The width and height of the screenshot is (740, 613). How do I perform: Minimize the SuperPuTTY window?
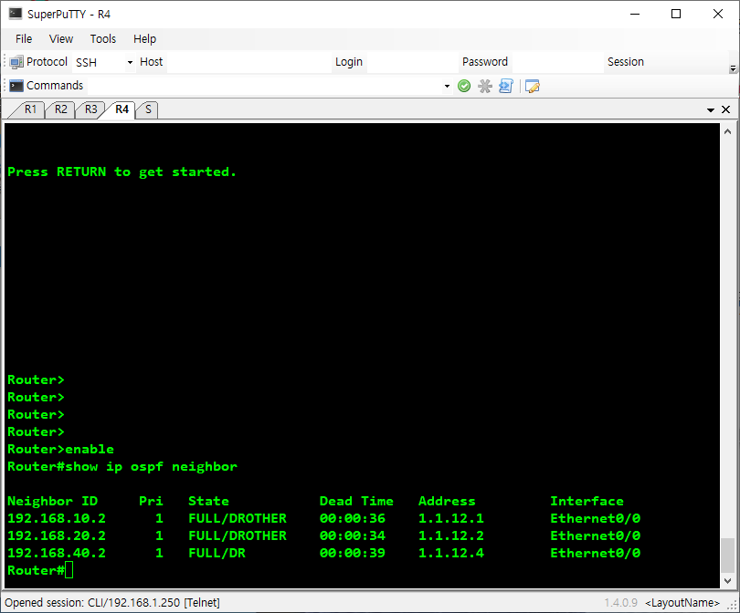[635, 14]
